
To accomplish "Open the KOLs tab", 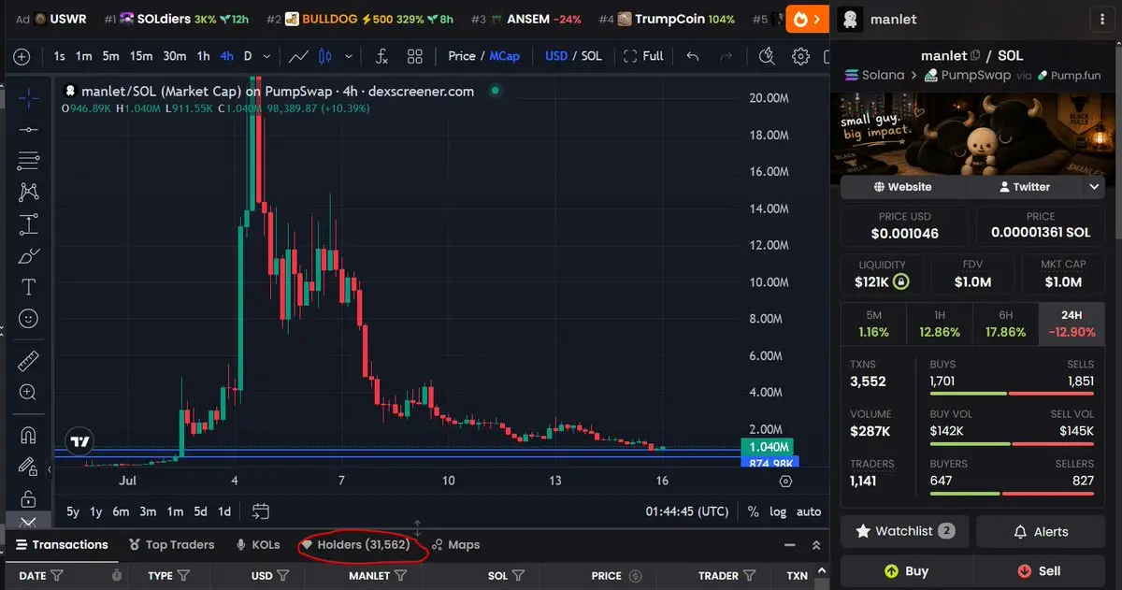I will [x=257, y=544].
